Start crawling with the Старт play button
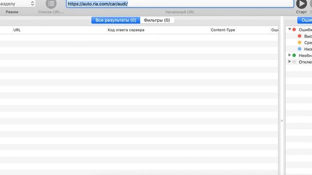312x175 pixels. 301,4
